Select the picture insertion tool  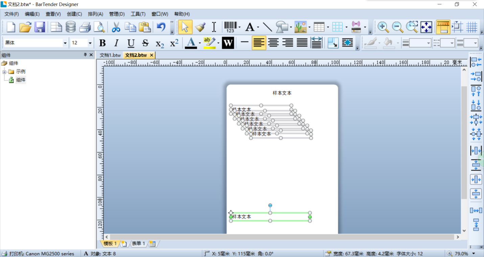tap(300, 27)
